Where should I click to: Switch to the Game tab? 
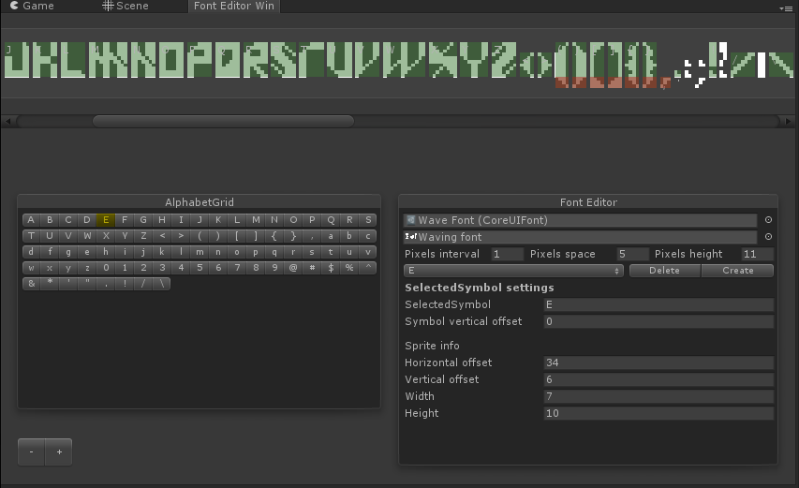(32, 7)
